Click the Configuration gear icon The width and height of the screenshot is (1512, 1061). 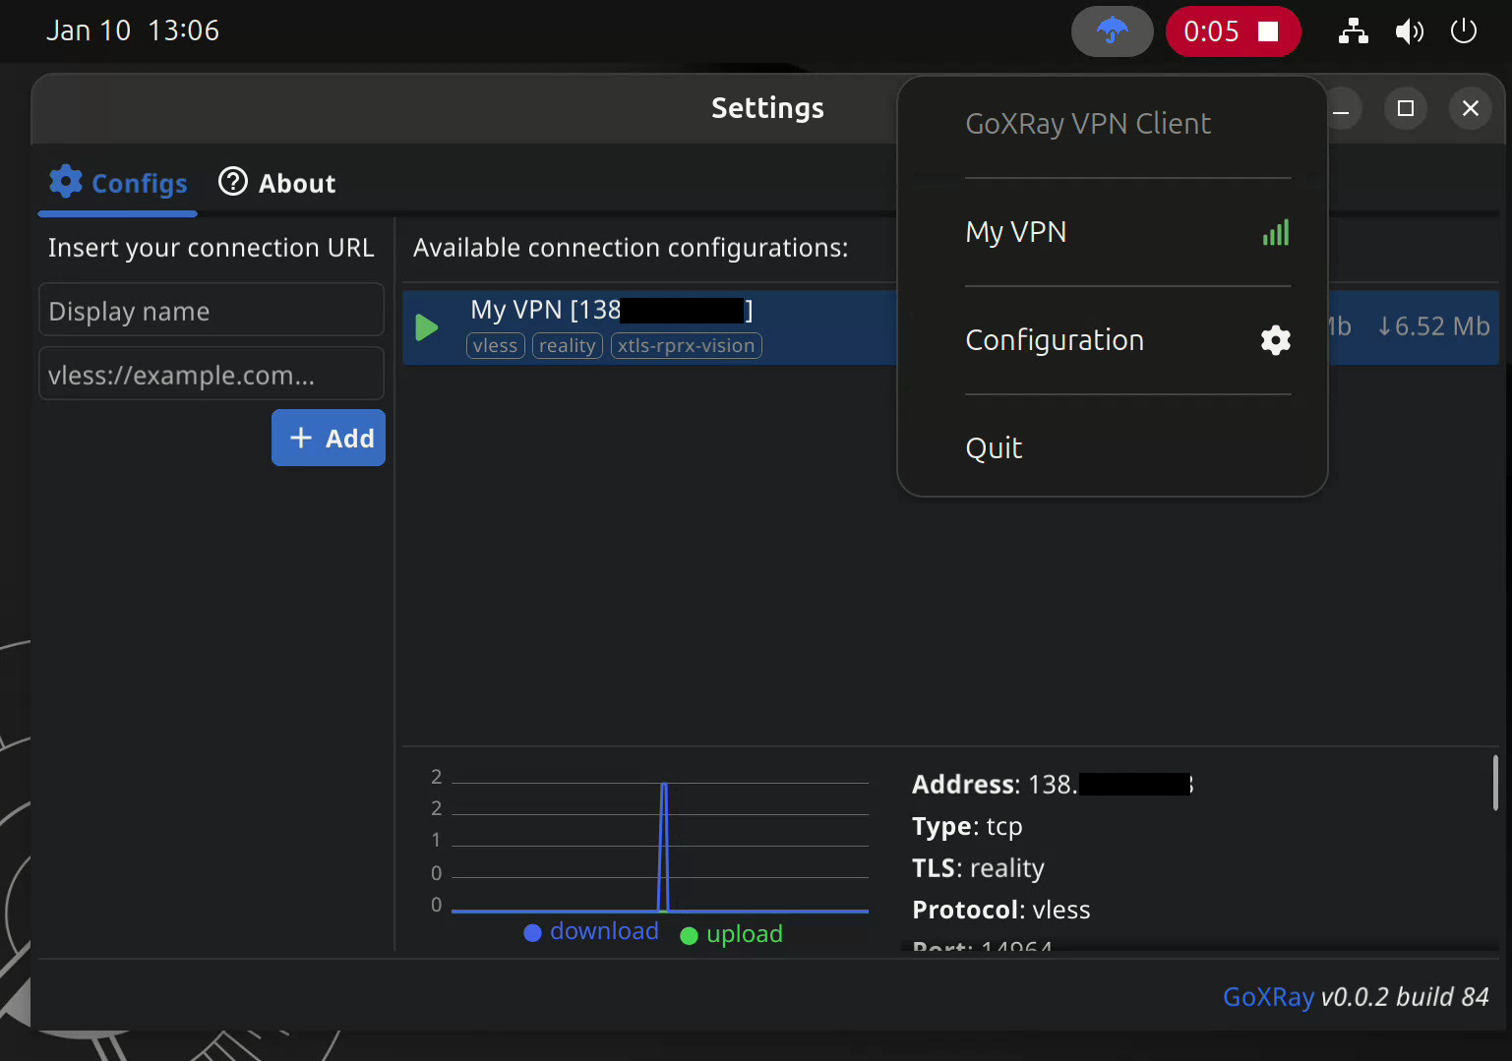click(x=1276, y=340)
